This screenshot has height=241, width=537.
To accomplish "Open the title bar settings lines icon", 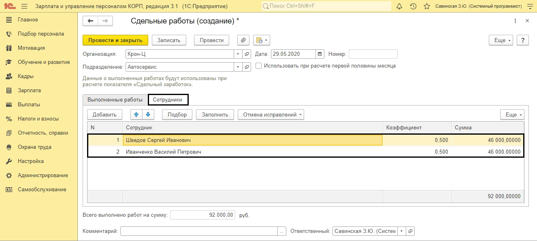I will [x=530, y=6].
